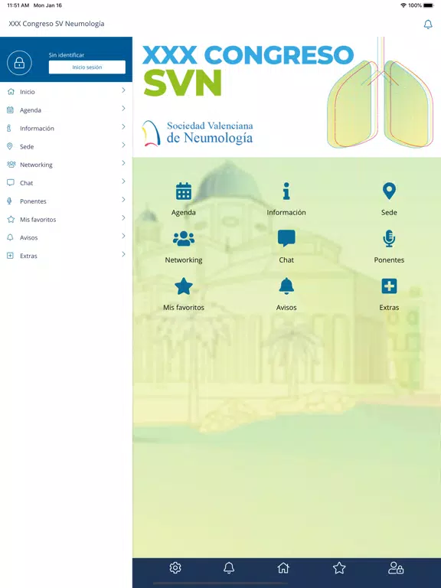Viewport: 441px width, 588px height.
Task: Go home using the bottom bar house icon
Action: click(x=283, y=568)
